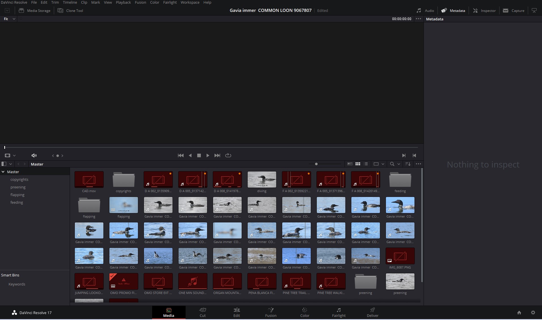The width and height of the screenshot is (542, 320).
Task: Select the CAD.mov offline clip
Action: point(89,179)
